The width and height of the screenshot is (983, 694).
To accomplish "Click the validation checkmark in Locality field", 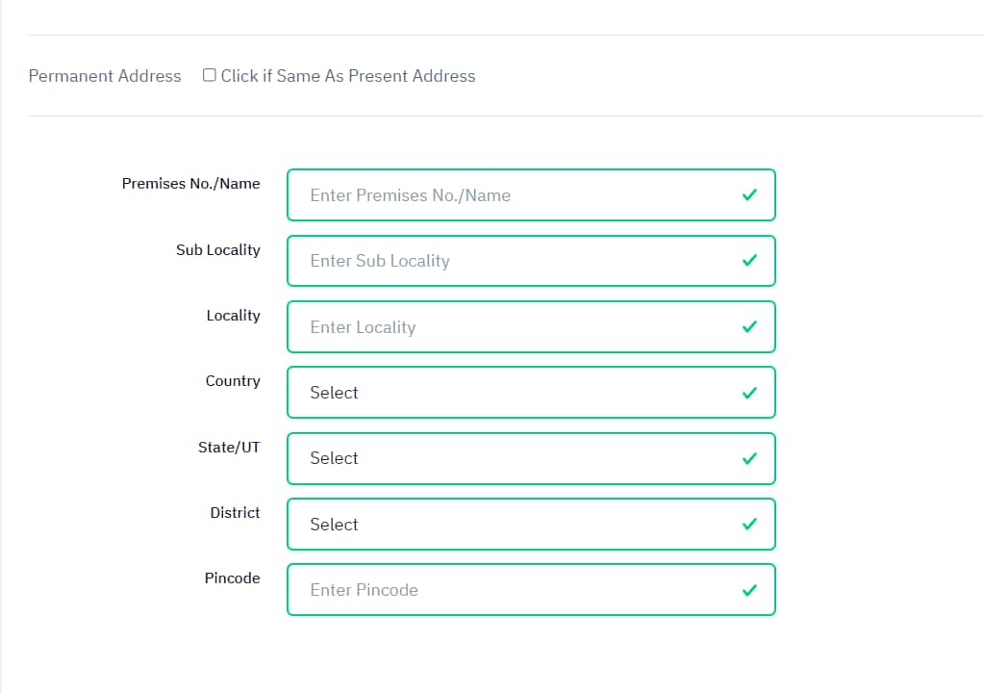I will pyautogui.click(x=749, y=326).
